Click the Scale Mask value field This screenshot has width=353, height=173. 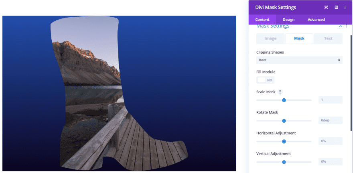point(331,100)
